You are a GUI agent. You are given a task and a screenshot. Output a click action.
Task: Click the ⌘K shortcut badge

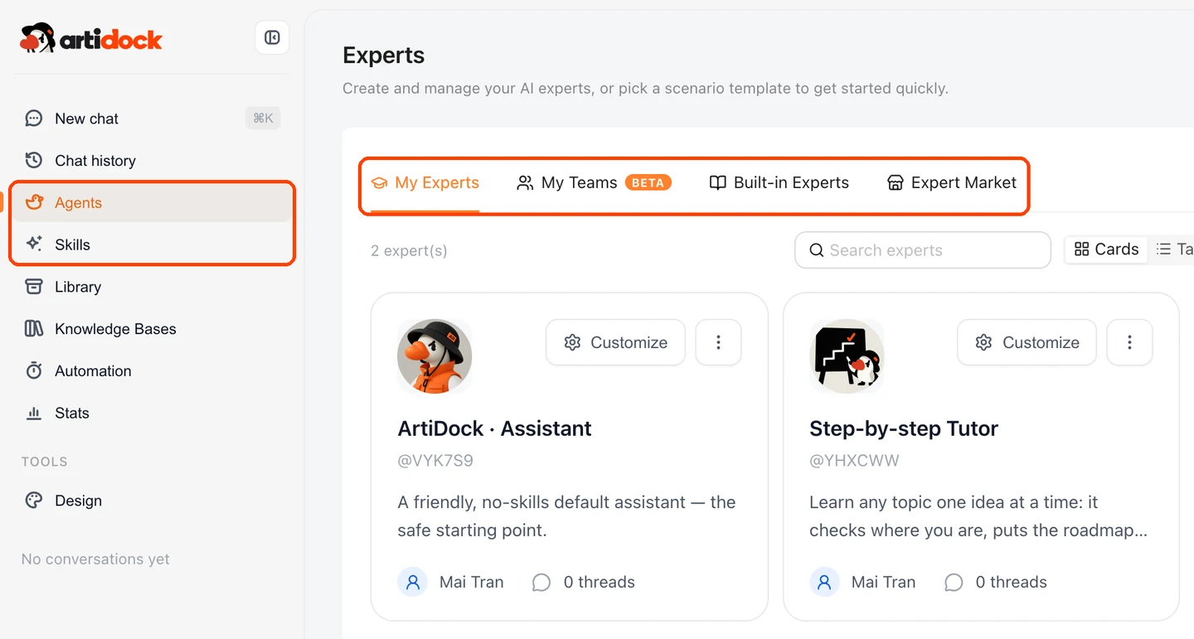click(x=263, y=119)
